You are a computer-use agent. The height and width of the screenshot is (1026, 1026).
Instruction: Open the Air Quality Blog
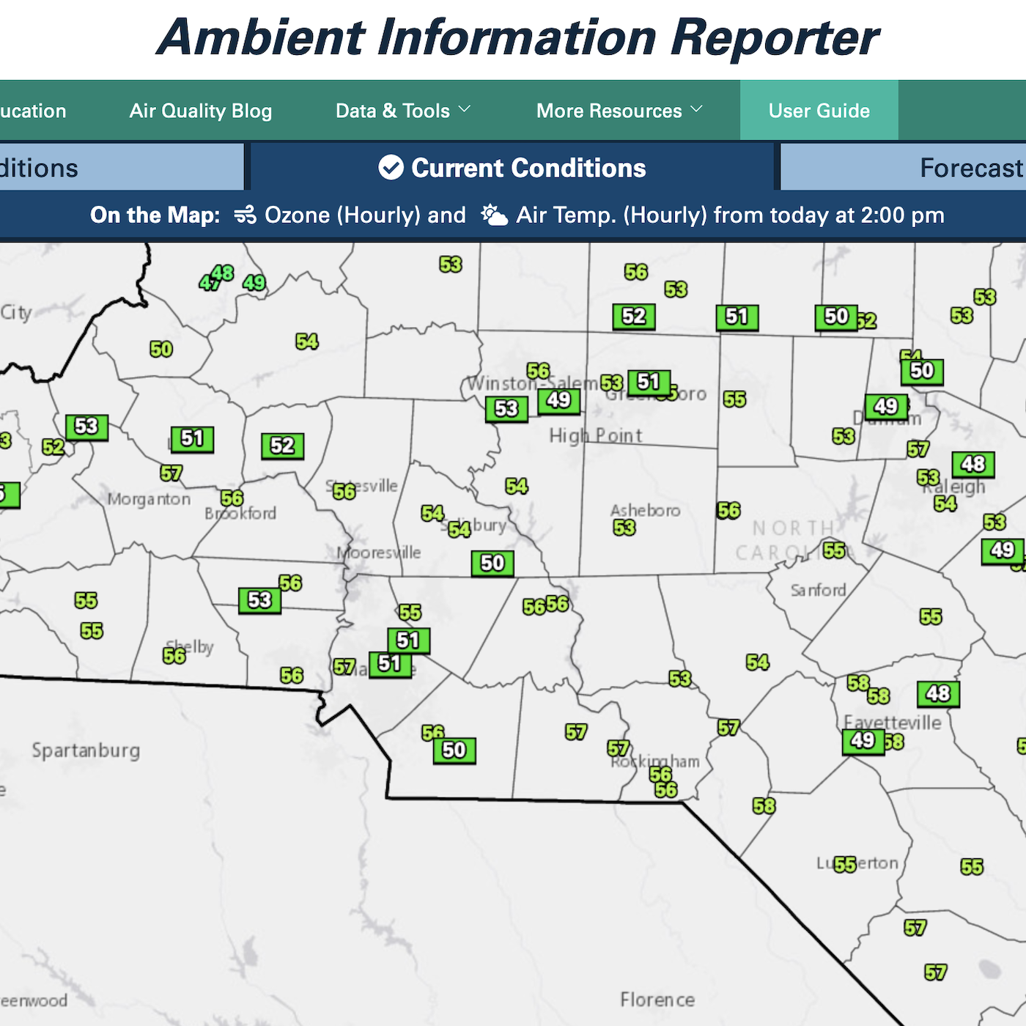coord(200,111)
